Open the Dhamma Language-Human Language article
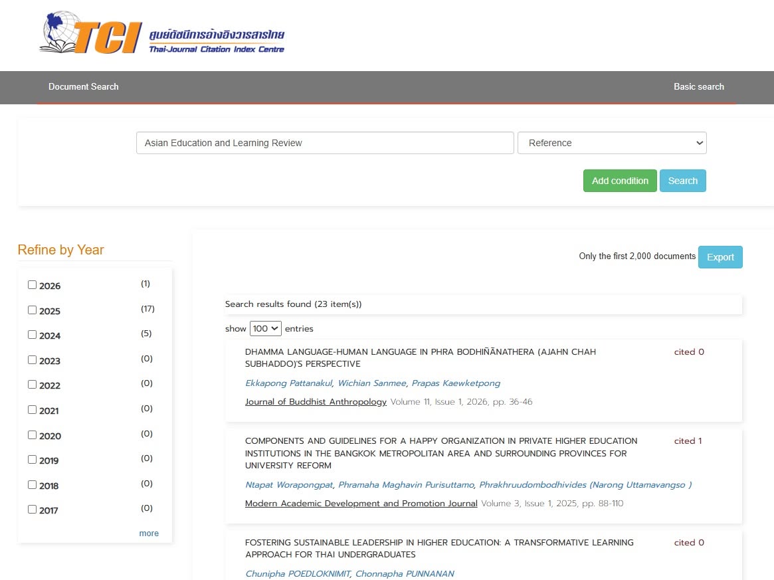Viewport: 774px width, 580px height. point(421,358)
